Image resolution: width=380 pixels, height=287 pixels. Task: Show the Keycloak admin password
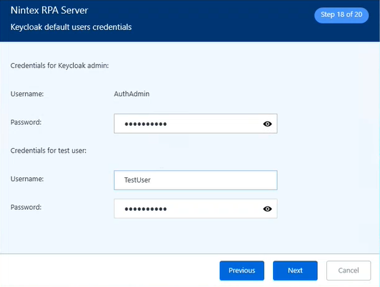point(267,124)
